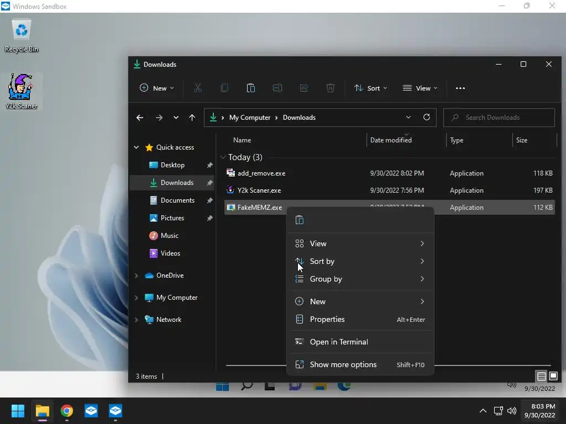Open File Explorer on host taskbar
The width and height of the screenshot is (566, 424).
42,411
